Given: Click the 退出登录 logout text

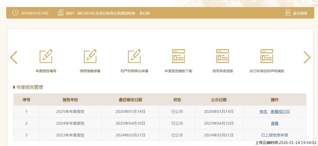Looking at the screenshot, I should (x=300, y=13).
